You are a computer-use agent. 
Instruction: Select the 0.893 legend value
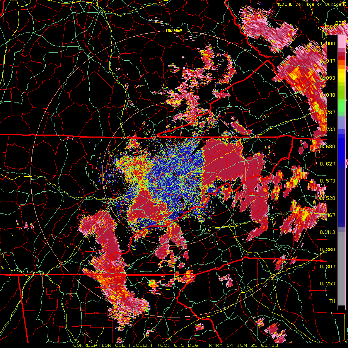(x=328, y=78)
